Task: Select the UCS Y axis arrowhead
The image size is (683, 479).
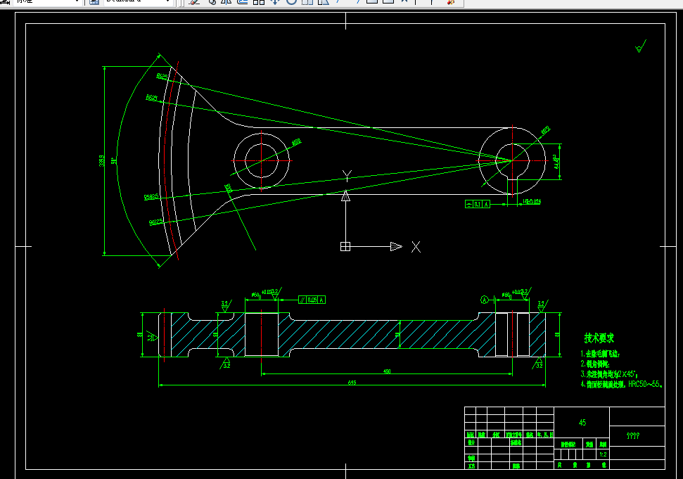Action: [345, 196]
